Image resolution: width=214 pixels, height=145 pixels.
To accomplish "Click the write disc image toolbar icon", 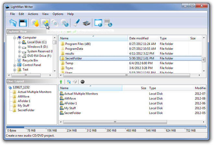I will (45, 23).
